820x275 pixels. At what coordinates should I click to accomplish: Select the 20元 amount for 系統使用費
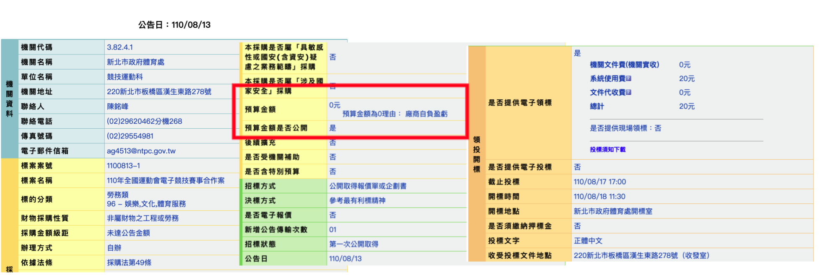(x=687, y=78)
